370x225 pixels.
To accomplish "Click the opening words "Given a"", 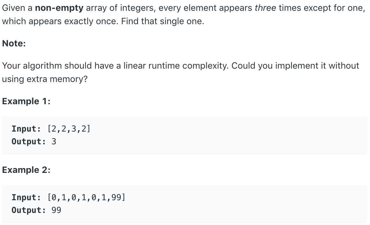I will click(17, 8).
